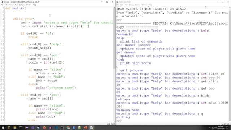Open the taskbar clock and date
The width and height of the screenshot is (231, 130).
221,127
